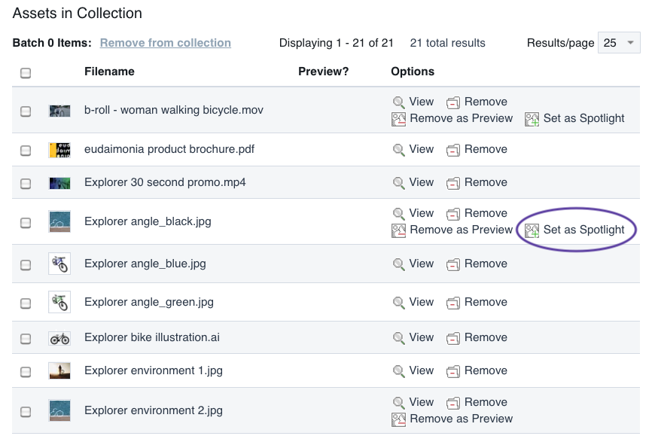Click the b-roll woman walking bicycle thumbnail
This screenshot has width=652, height=439.
point(59,111)
